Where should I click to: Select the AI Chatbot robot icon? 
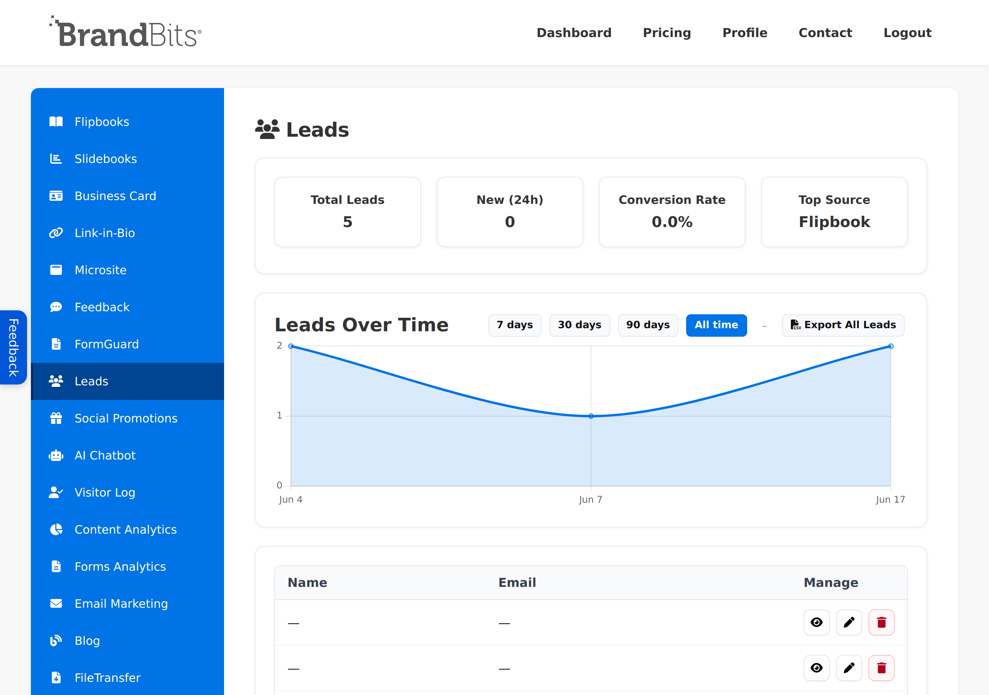coord(56,456)
